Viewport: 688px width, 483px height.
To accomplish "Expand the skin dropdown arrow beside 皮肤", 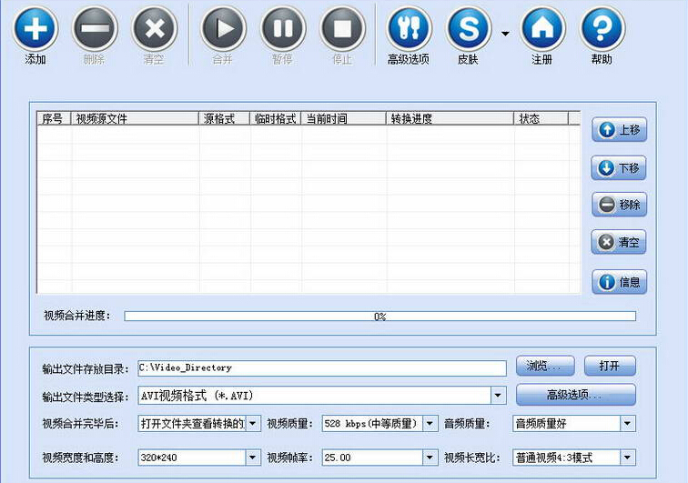I will 505,34.
